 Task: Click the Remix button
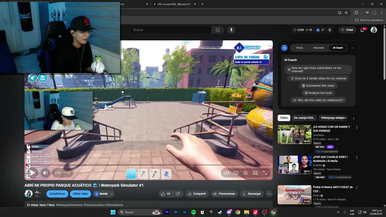(x=101, y=194)
